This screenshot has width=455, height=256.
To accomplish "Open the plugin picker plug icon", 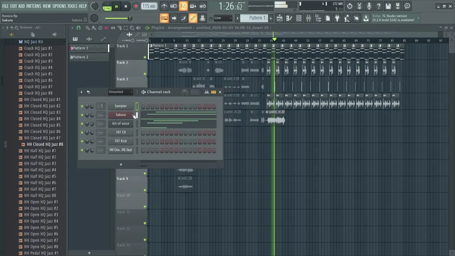I will [x=337, y=18].
